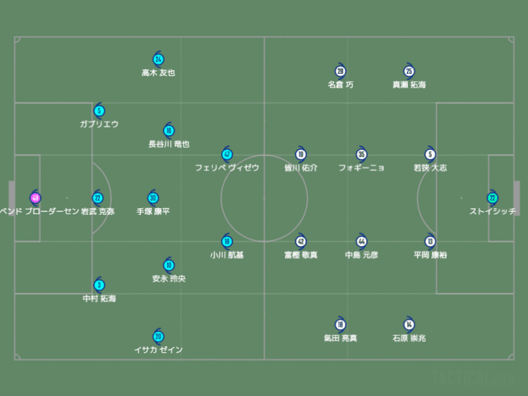Screen dimensions: 528x396
Task: Click the number 24 marker above 高木 友也
Action: point(158,60)
